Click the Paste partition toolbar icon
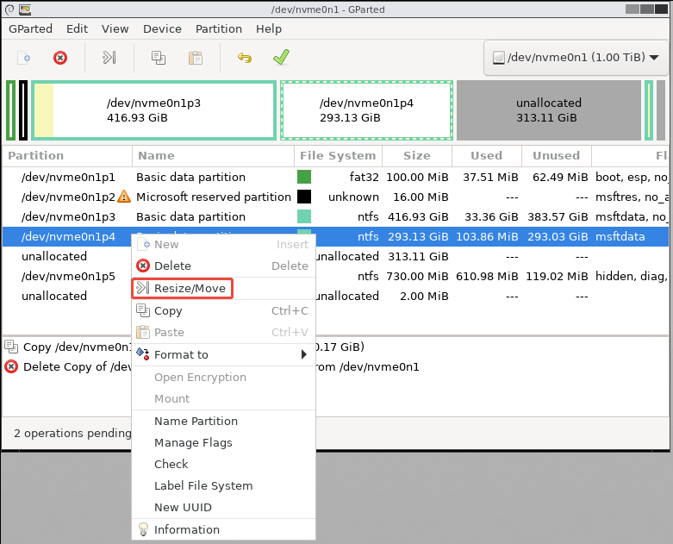 pyautogui.click(x=196, y=58)
